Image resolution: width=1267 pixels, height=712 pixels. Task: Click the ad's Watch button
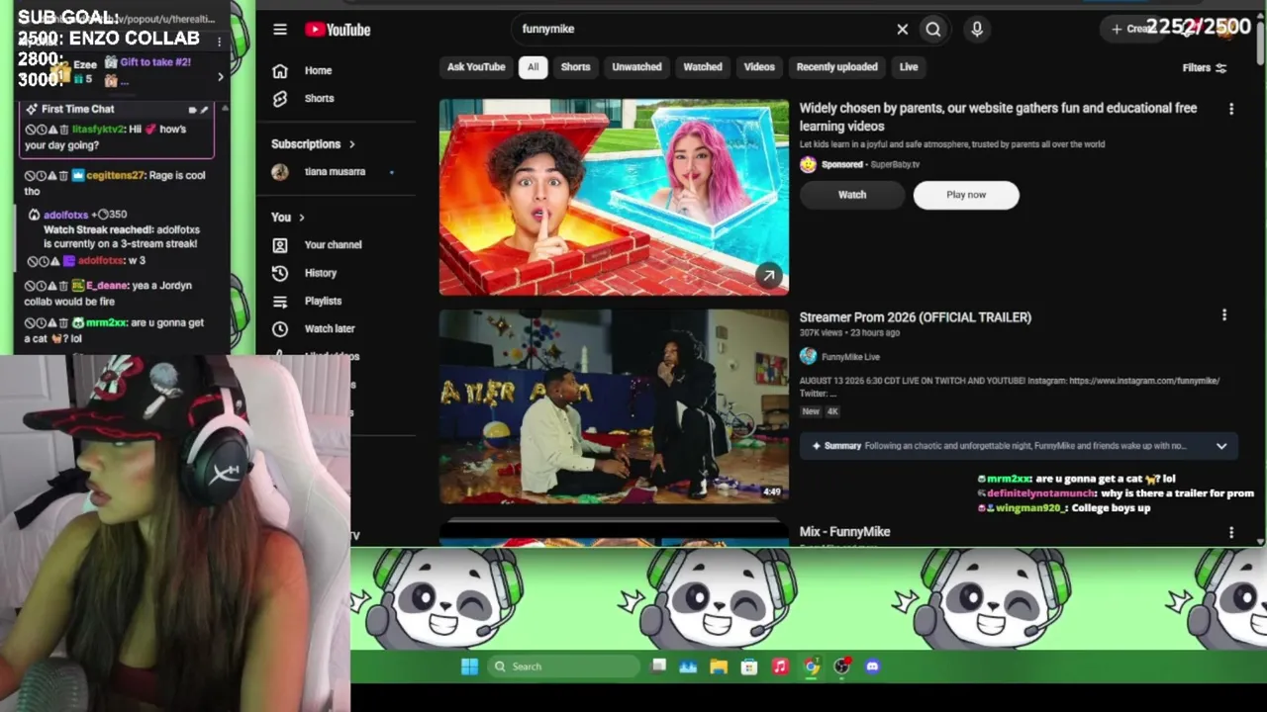(x=852, y=195)
